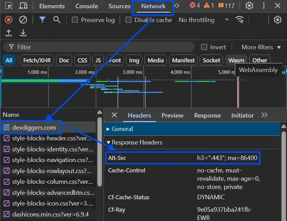Enable the Disable cache checkbox
This screenshot has width=287, height=221.
click(x=128, y=20)
